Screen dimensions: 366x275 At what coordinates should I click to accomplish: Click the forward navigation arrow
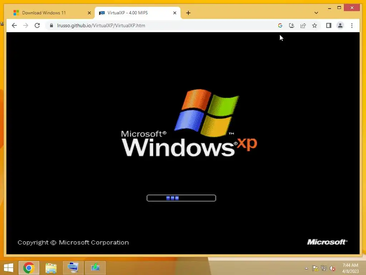click(26, 25)
